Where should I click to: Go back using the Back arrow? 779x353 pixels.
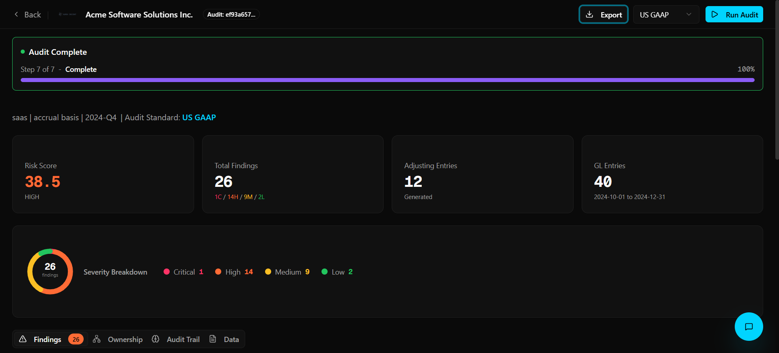tap(16, 15)
